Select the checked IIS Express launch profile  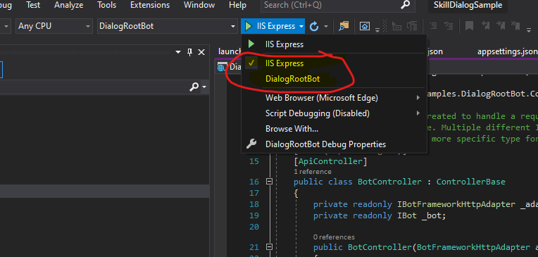tap(284, 63)
